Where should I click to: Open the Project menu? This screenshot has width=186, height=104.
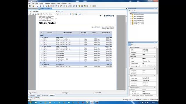click(x=41, y=3)
